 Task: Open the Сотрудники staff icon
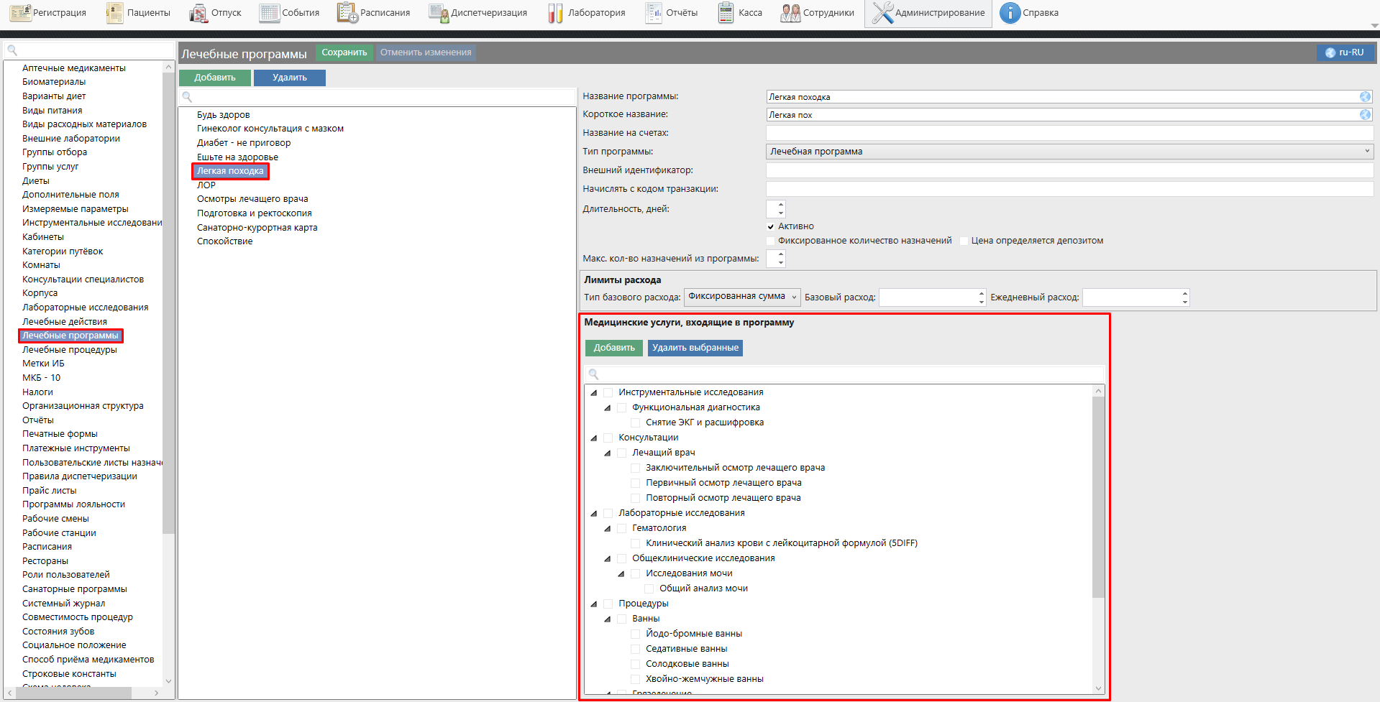point(790,13)
